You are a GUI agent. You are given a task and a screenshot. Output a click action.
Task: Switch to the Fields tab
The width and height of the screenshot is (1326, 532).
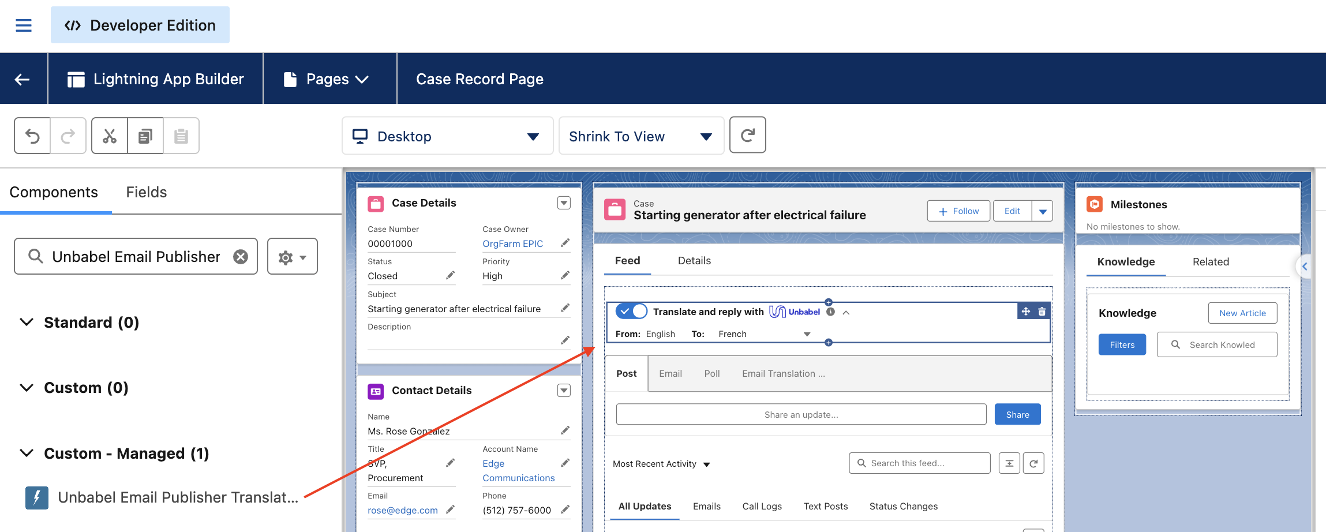(147, 192)
